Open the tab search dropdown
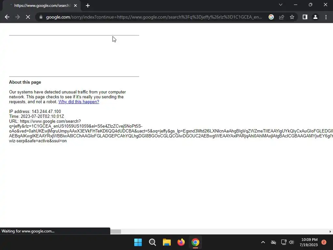The image size is (333, 250). (x=281, y=5)
